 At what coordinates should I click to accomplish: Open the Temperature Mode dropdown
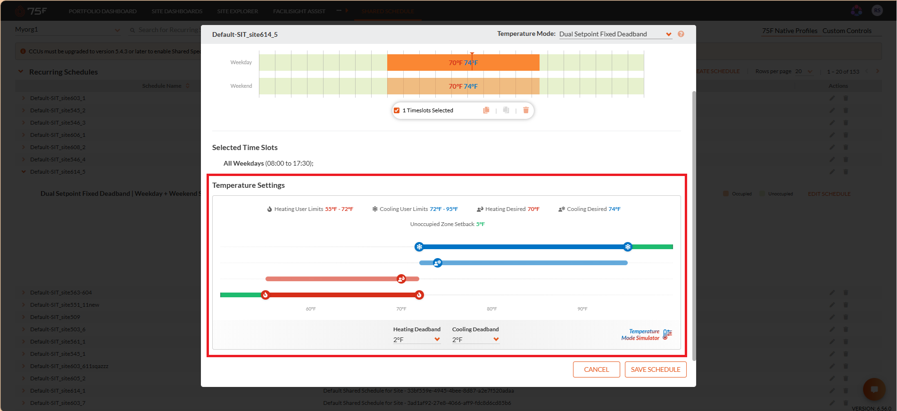click(615, 34)
